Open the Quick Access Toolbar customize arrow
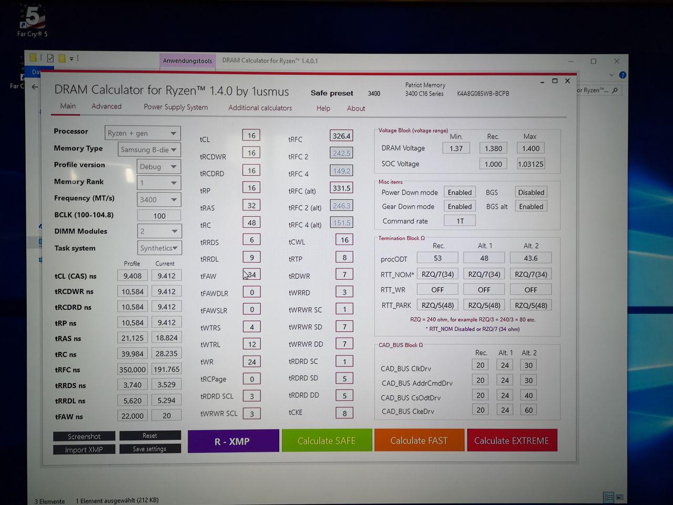 [72, 58]
